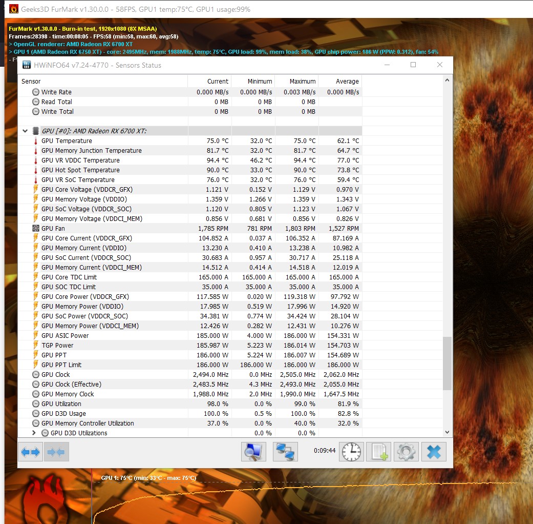Click the Minimum column header

pos(253,82)
